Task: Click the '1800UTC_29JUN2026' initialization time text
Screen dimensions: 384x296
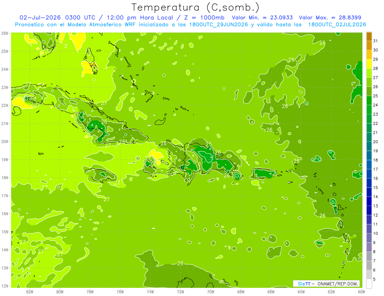Action: [x=218, y=25]
